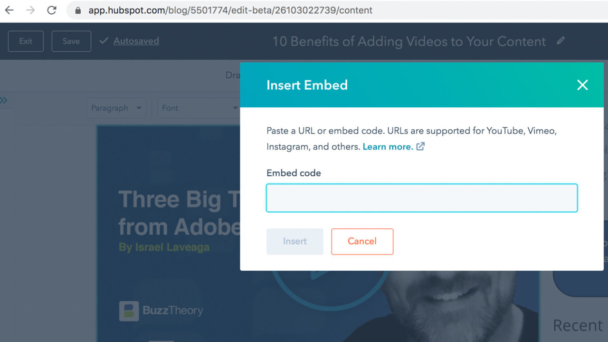The image size is (608, 342).
Task: Reload the HubSpot page
Action: [x=52, y=10]
